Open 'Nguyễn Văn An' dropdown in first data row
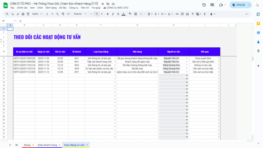 tap(187, 58)
